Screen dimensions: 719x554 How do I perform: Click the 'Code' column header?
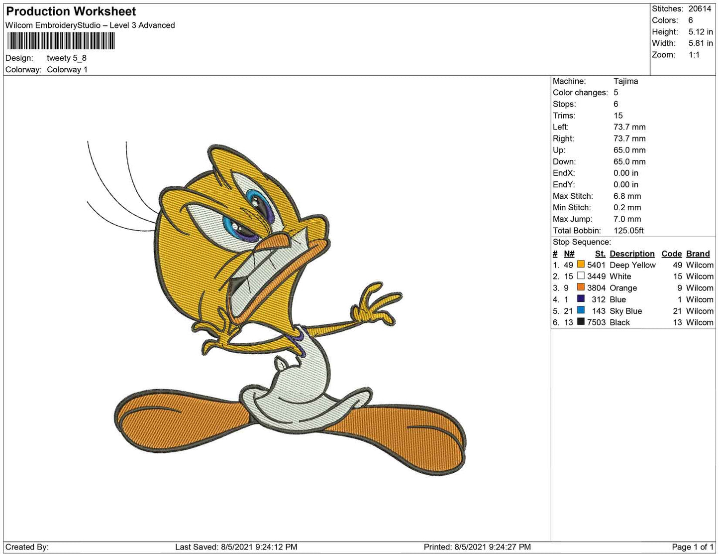pyautogui.click(x=672, y=254)
